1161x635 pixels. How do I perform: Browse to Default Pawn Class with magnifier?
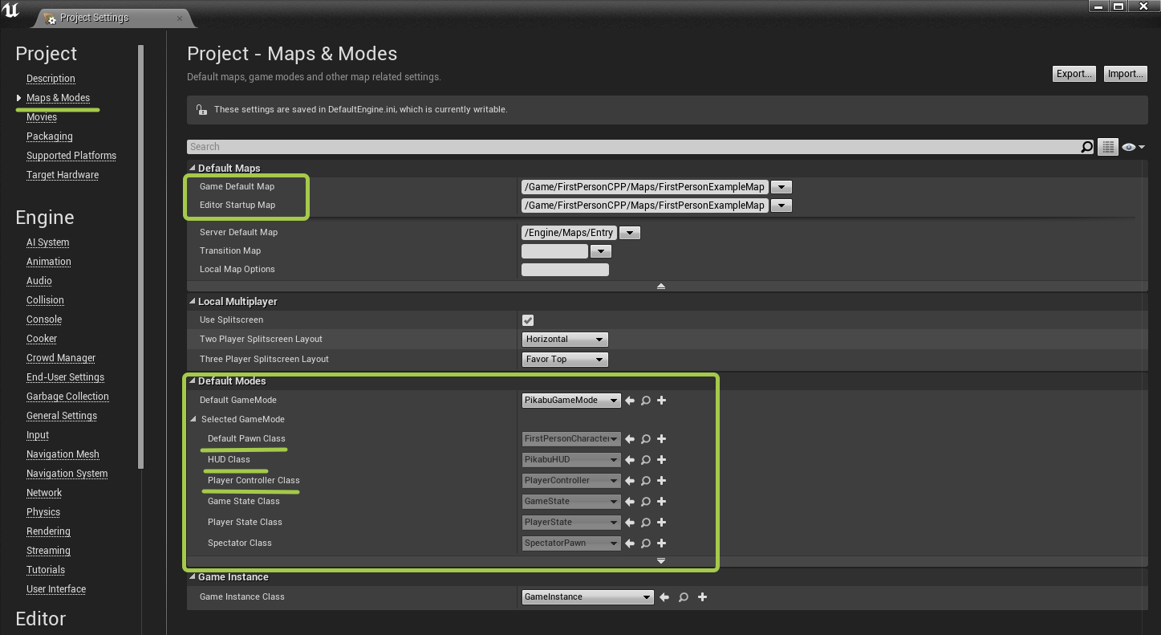click(x=645, y=439)
